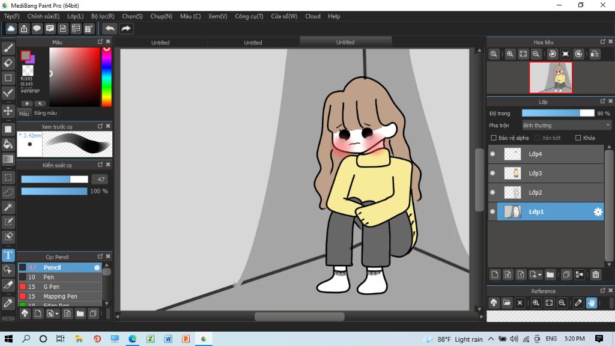Click the export/share icon in top toolbar

pyautogui.click(x=24, y=29)
